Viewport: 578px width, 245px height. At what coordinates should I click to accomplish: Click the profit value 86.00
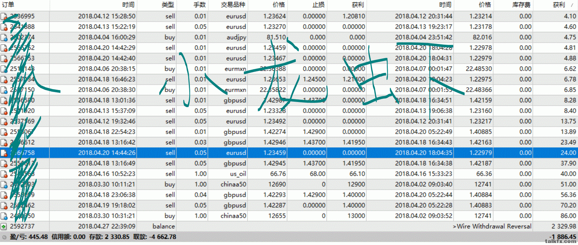568,216
